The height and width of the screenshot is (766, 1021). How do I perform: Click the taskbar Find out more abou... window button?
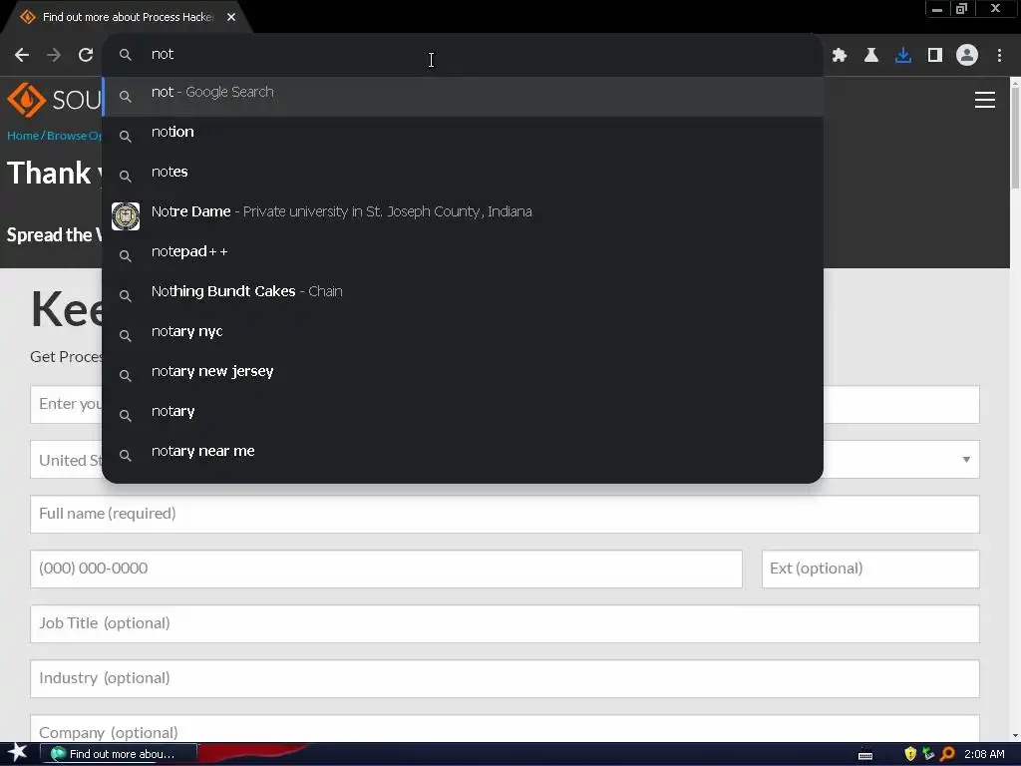click(x=119, y=754)
